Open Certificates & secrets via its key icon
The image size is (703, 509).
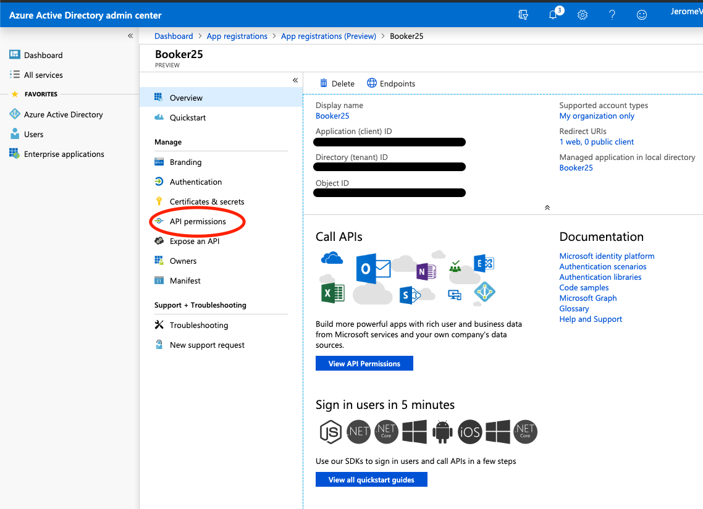[161, 201]
